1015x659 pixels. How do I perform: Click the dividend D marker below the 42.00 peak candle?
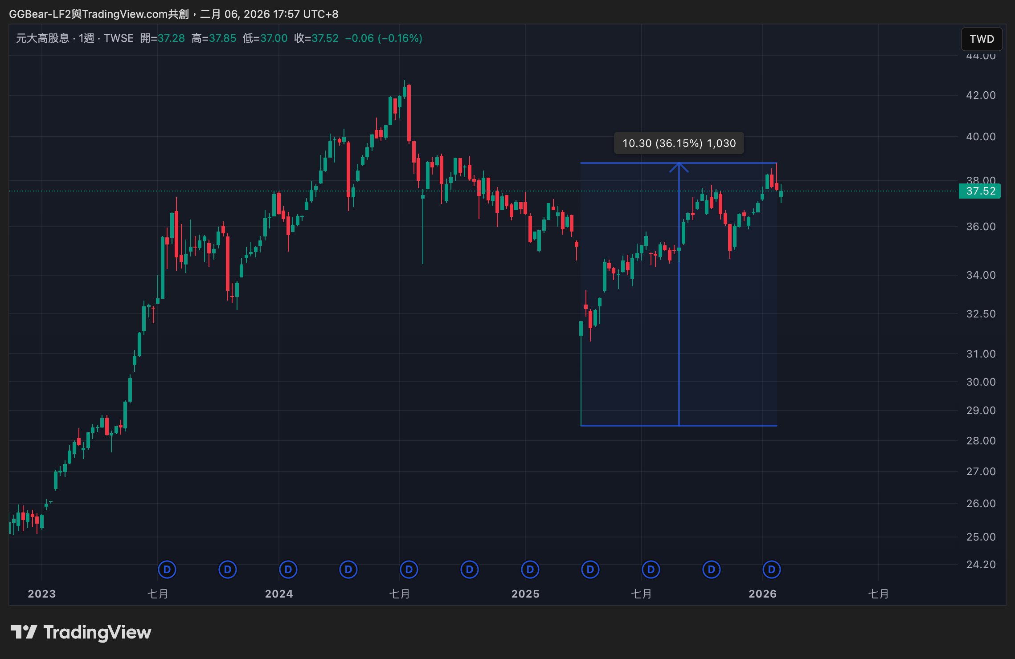pyautogui.click(x=409, y=569)
